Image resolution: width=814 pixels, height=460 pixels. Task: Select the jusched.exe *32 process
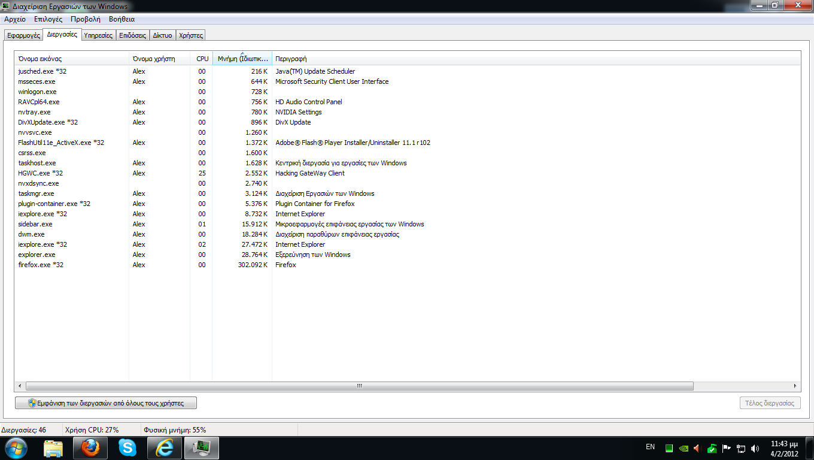pos(408,71)
